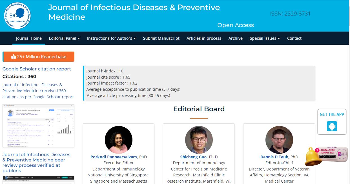
Task: Open the Archive menu item
Action: (236, 38)
